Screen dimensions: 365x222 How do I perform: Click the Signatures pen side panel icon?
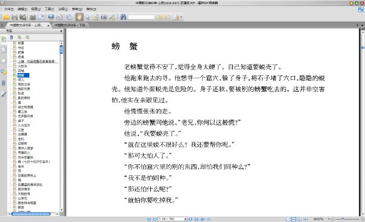tap(4, 94)
